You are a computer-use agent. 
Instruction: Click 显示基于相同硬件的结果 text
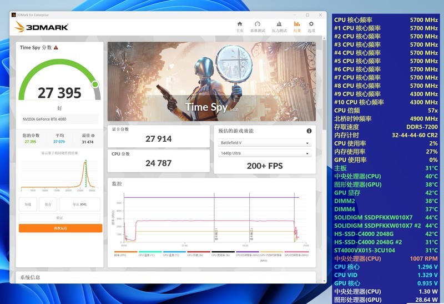[x=59, y=153]
